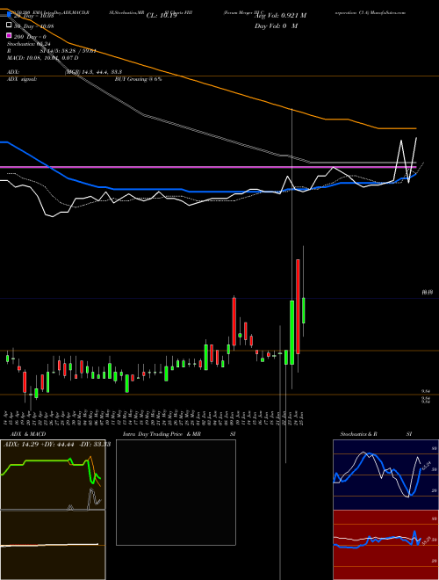The image size is (439, 580).
Task: Open the empty intraday trading price panel
Action: point(176,492)
